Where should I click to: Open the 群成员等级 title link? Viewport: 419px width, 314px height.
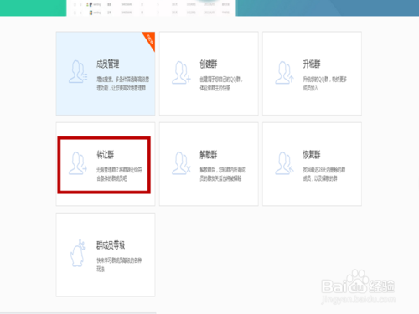[x=111, y=245]
